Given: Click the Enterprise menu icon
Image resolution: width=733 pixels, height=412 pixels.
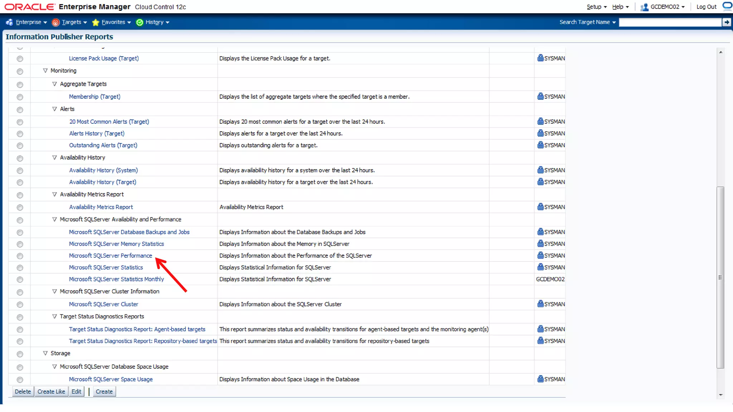Looking at the screenshot, I should (9, 22).
